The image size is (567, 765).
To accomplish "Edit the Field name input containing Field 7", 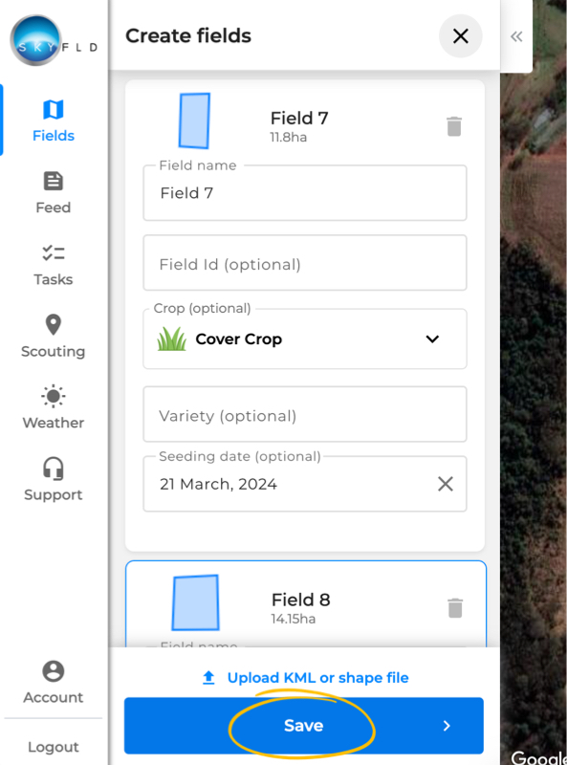I will (305, 193).
